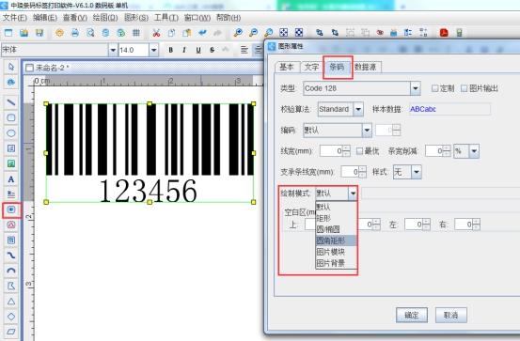The image size is (520, 341).
Task: Select the text A tool
Action: click(x=11, y=178)
